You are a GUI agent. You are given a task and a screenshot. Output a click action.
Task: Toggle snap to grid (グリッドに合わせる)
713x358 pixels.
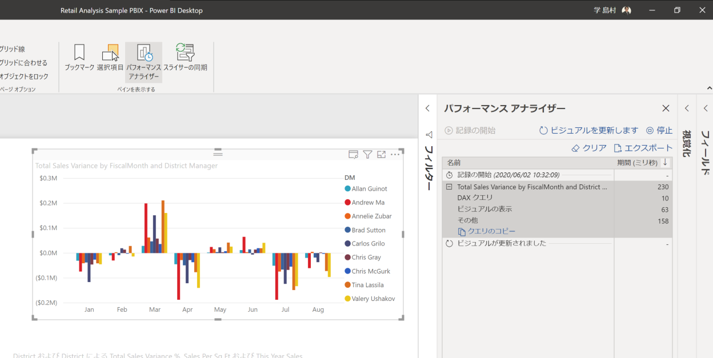point(23,63)
